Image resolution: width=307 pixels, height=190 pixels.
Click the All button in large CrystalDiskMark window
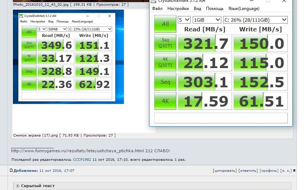165,24
